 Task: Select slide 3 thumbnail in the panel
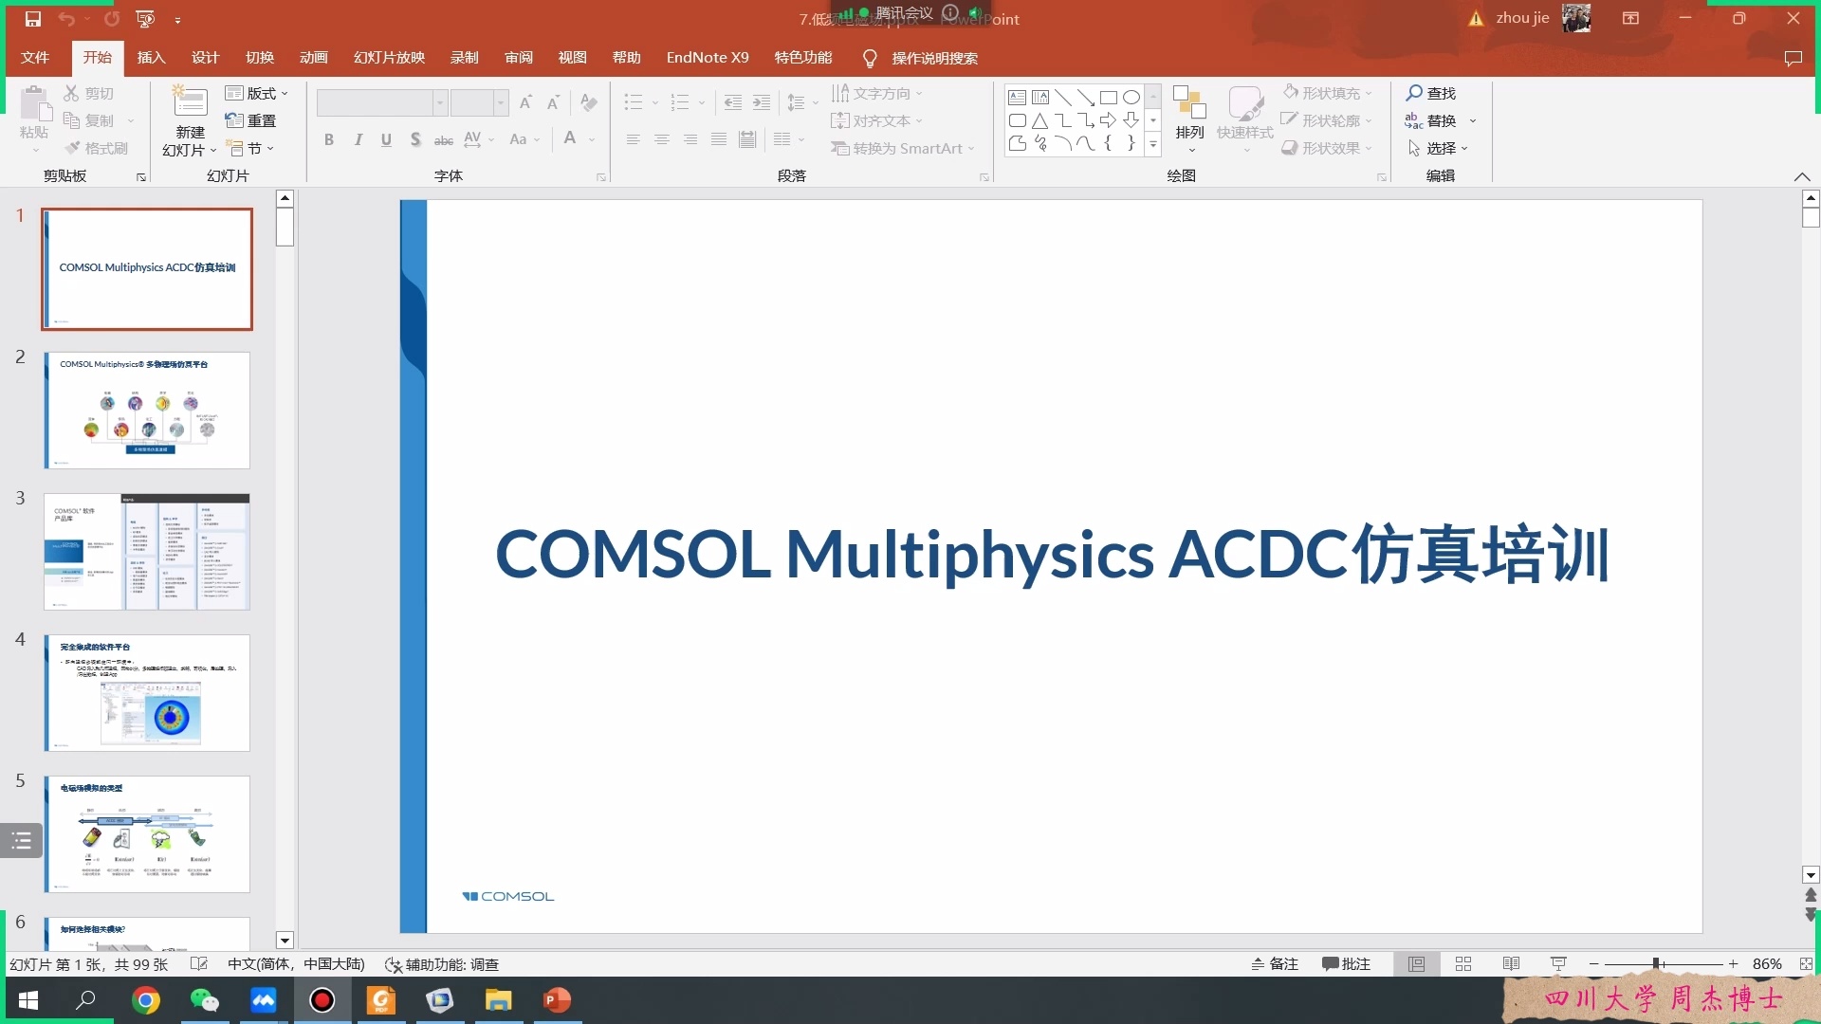(x=146, y=552)
